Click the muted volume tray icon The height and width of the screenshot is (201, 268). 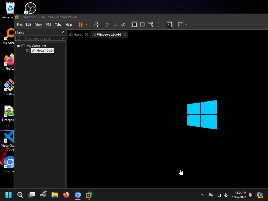[x=226, y=195]
